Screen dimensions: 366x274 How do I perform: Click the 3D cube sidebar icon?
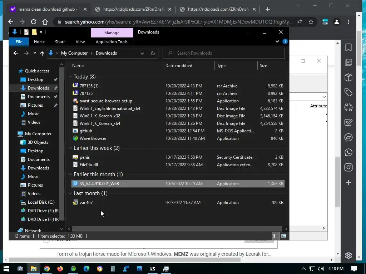tap(348, 77)
